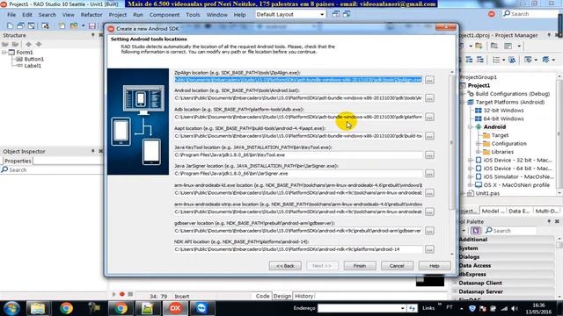Click the Finish button
Screen dimensions: 563x316
(x=360, y=266)
